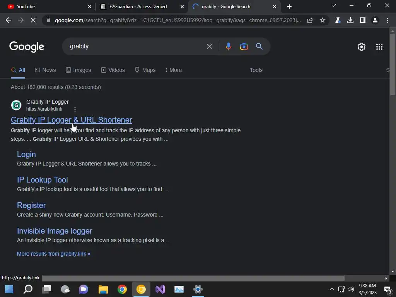Image resolution: width=396 pixels, height=297 pixels.
Task: Open the Invisible Image logger sitelink
Action: point(55,231)
